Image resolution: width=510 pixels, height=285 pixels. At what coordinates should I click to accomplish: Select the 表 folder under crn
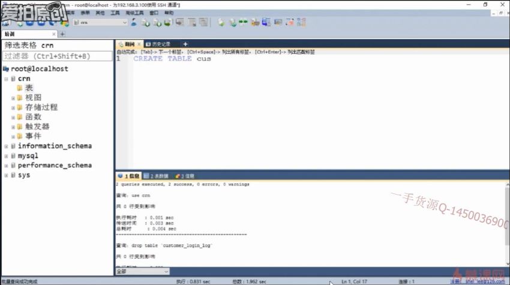pyautogui.click(x=29, y=88)
